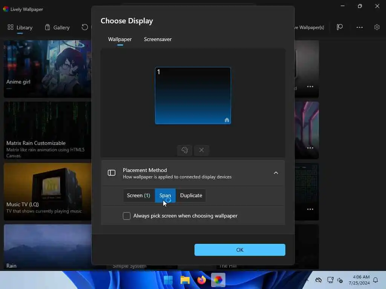The width and height of the screenshot is (386, 289).
Task: Click the customize wallpaper palette icon
Action: coord(185,150)
